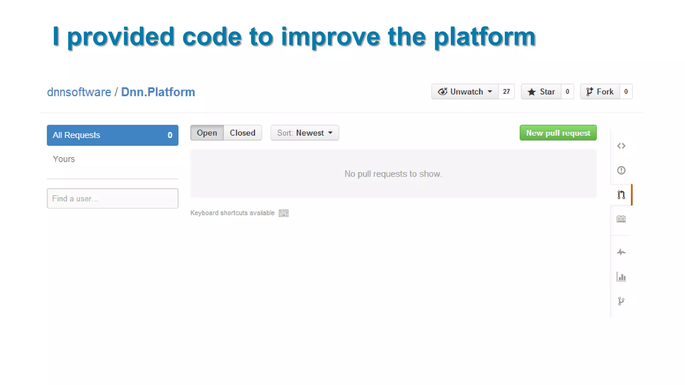The height and width of the screenshot is (385, 685).
Task: Fork the Dnn.Platform repository
Action: 600,92
